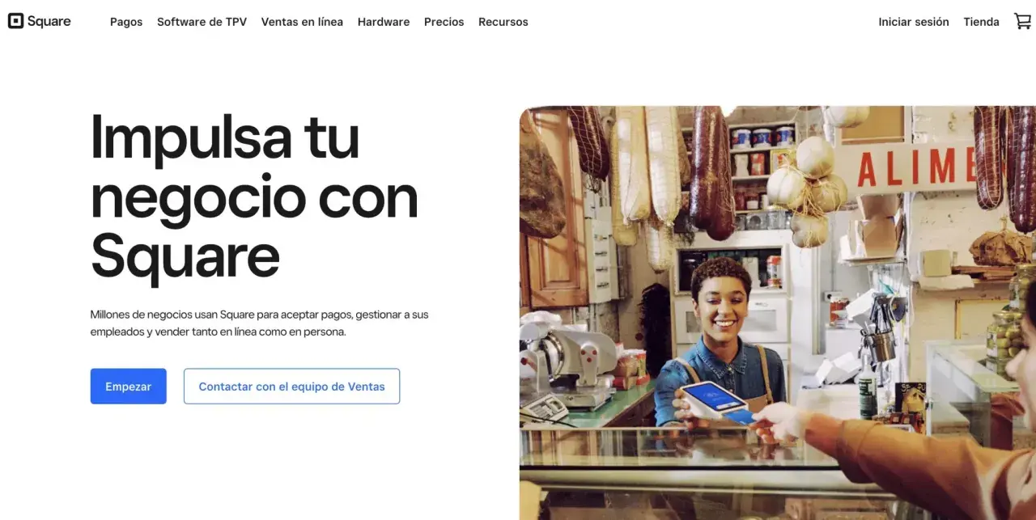Viewport: 1036px width, 520px height.
Task: Open the Software de TPV menu
Action: coord(202,22)
